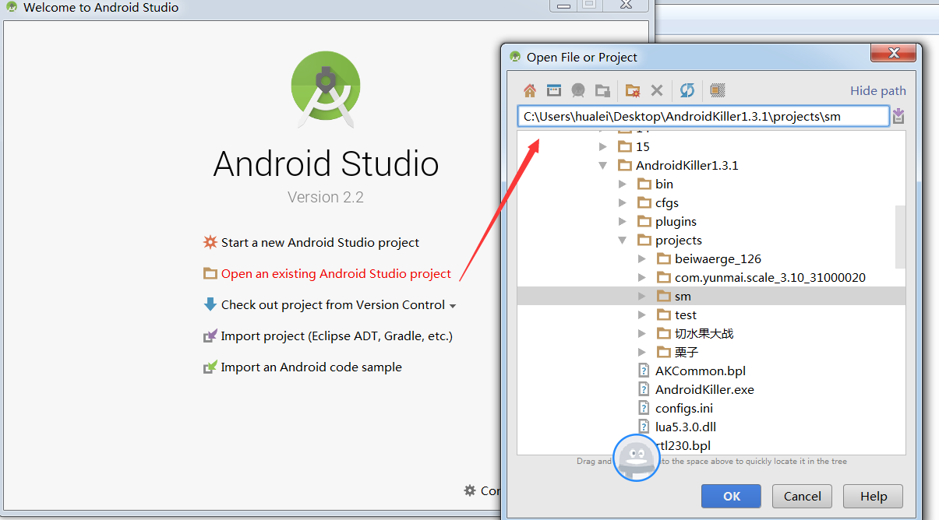Go to the Home directory icon
939x520 pixels.
point(530,90)
